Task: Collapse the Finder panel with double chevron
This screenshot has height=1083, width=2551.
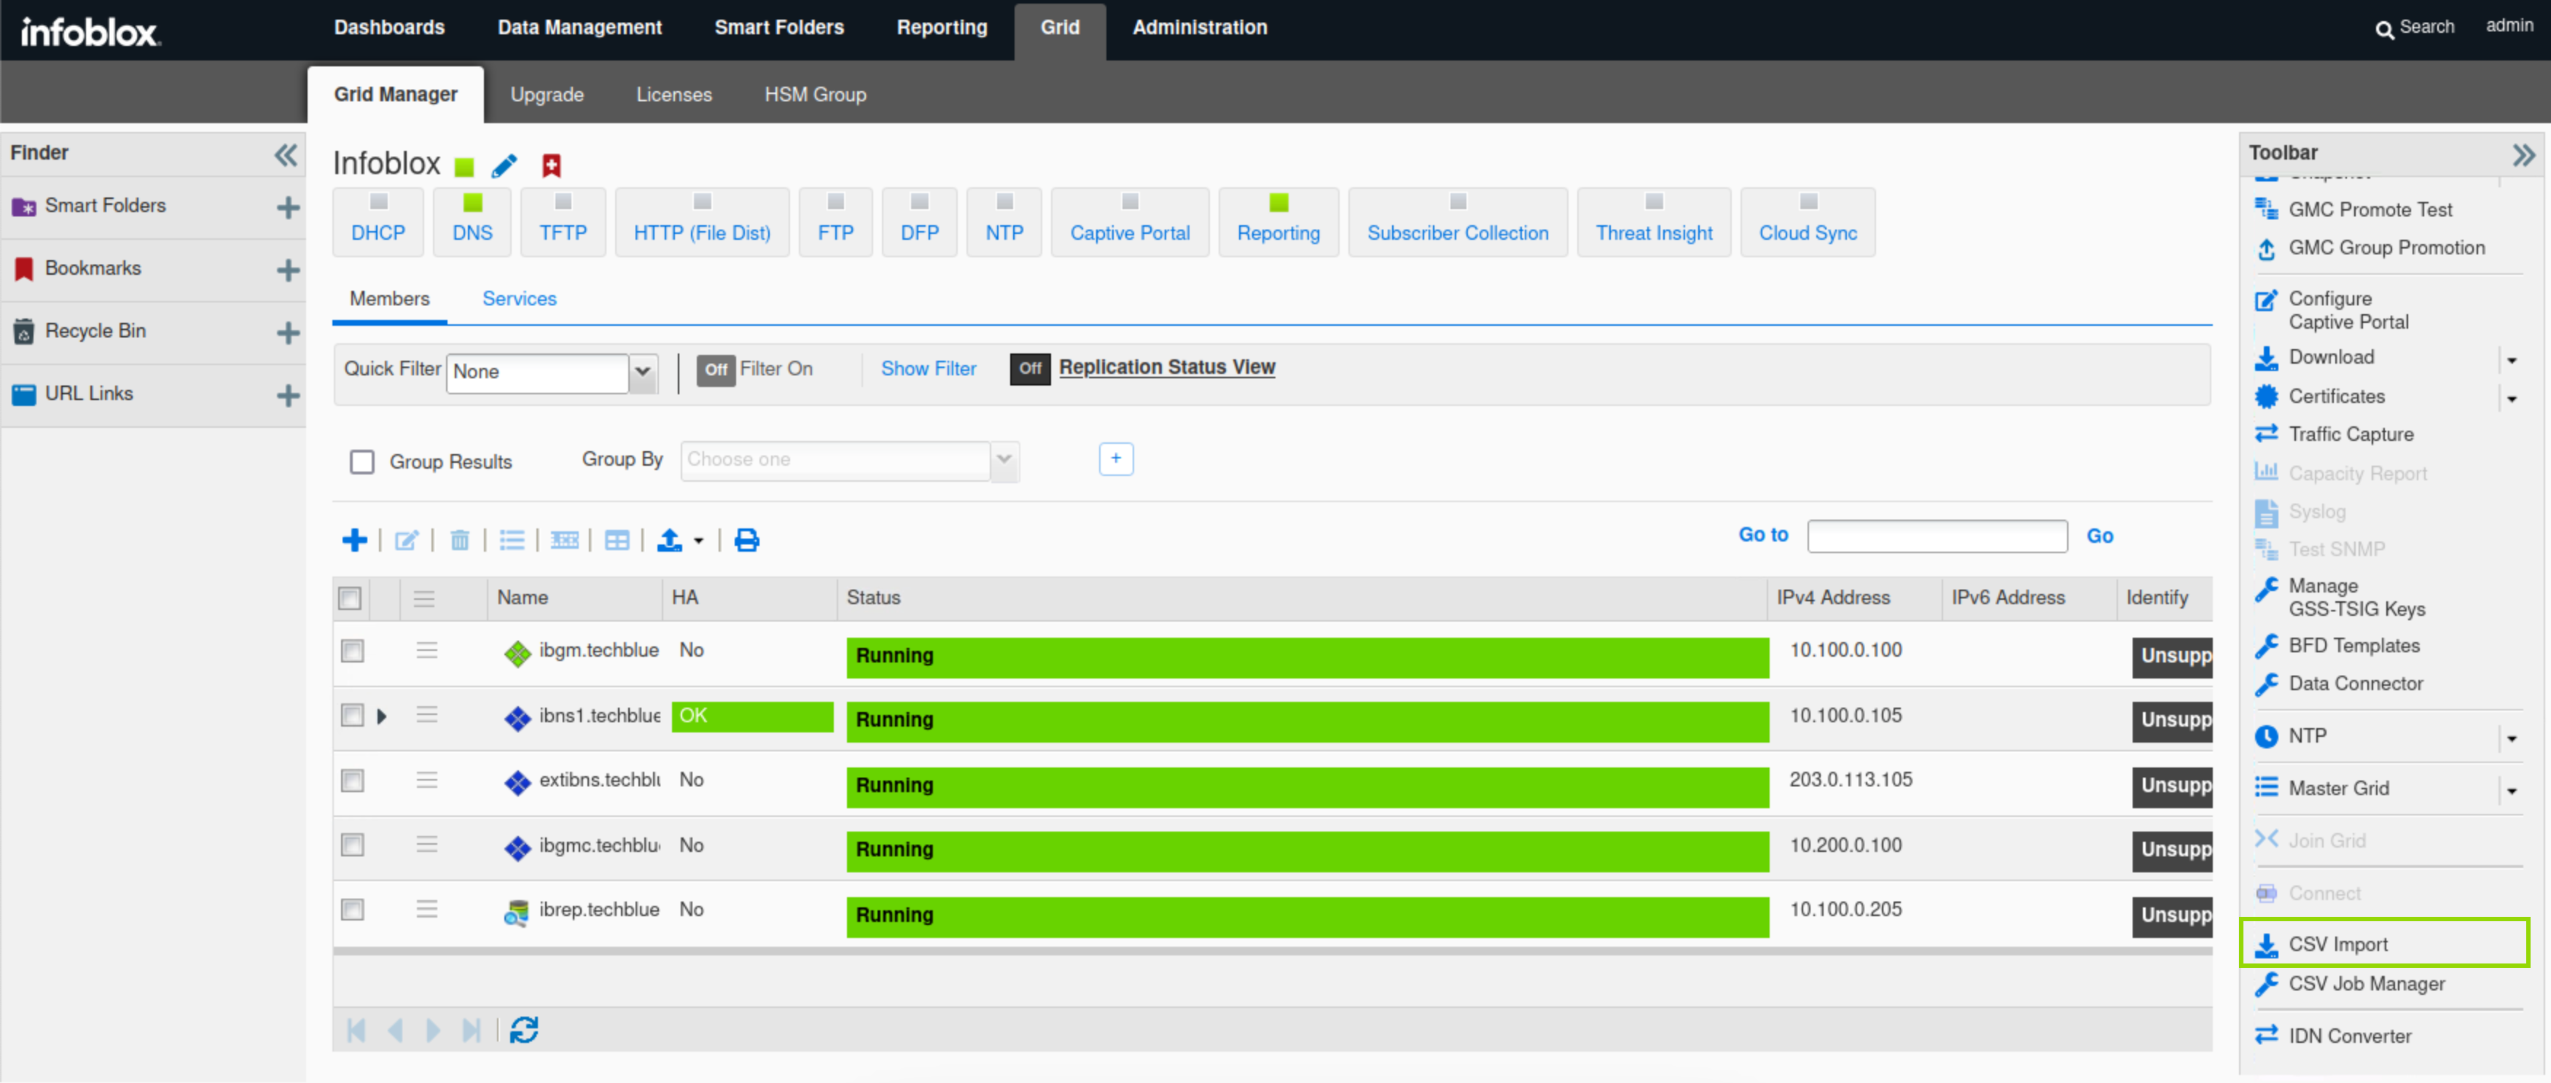Action: coord(285,155)
